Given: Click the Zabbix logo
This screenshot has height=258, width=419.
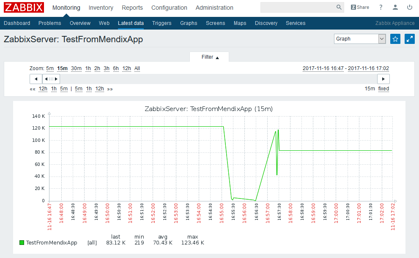Looking at the screenshot, I should click(24, 8).
